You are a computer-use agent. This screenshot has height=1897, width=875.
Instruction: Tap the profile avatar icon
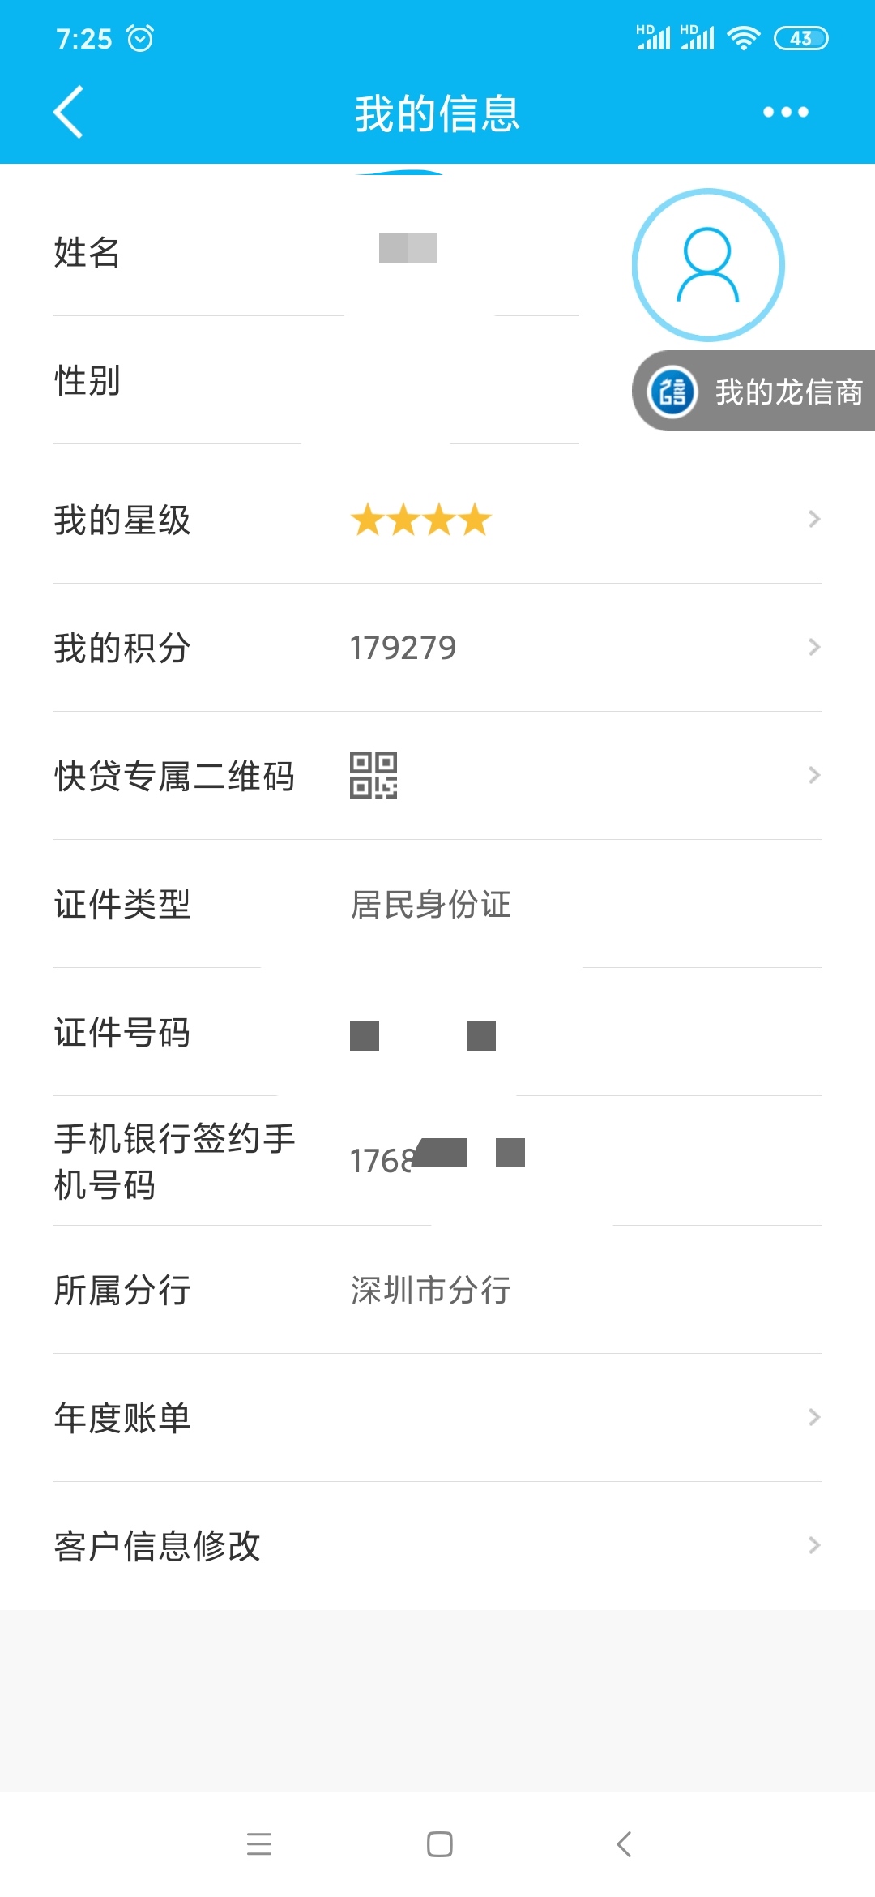(x=708, y=265)
